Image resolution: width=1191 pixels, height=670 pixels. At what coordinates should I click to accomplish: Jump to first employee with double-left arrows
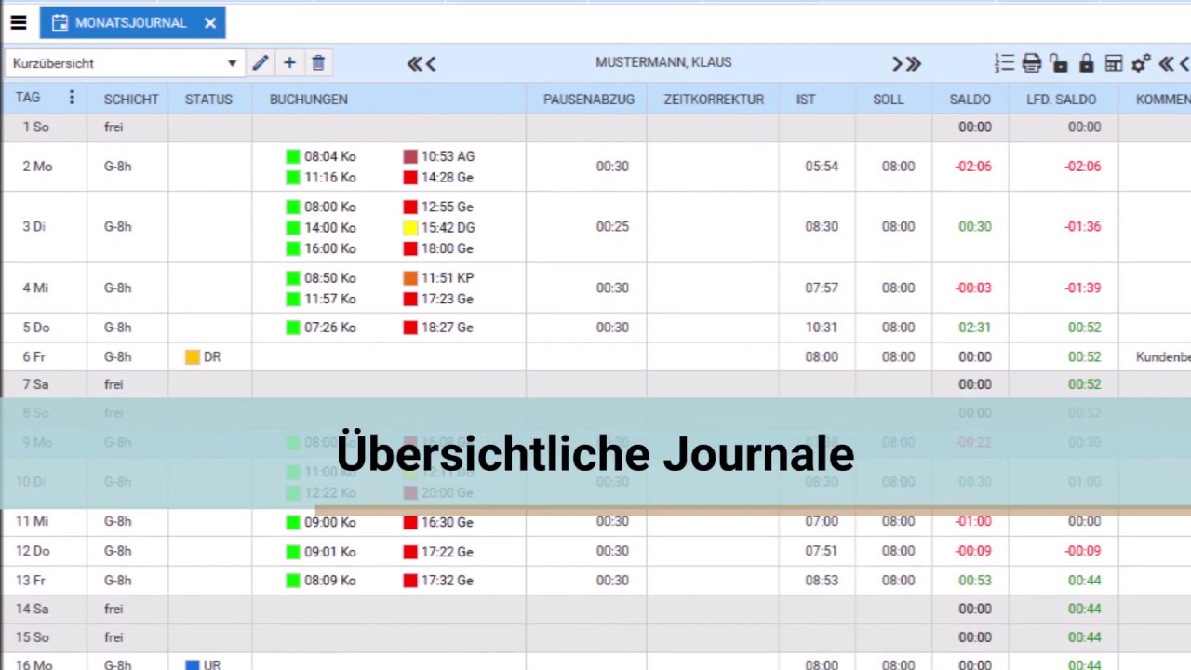[x=414, y=63]
